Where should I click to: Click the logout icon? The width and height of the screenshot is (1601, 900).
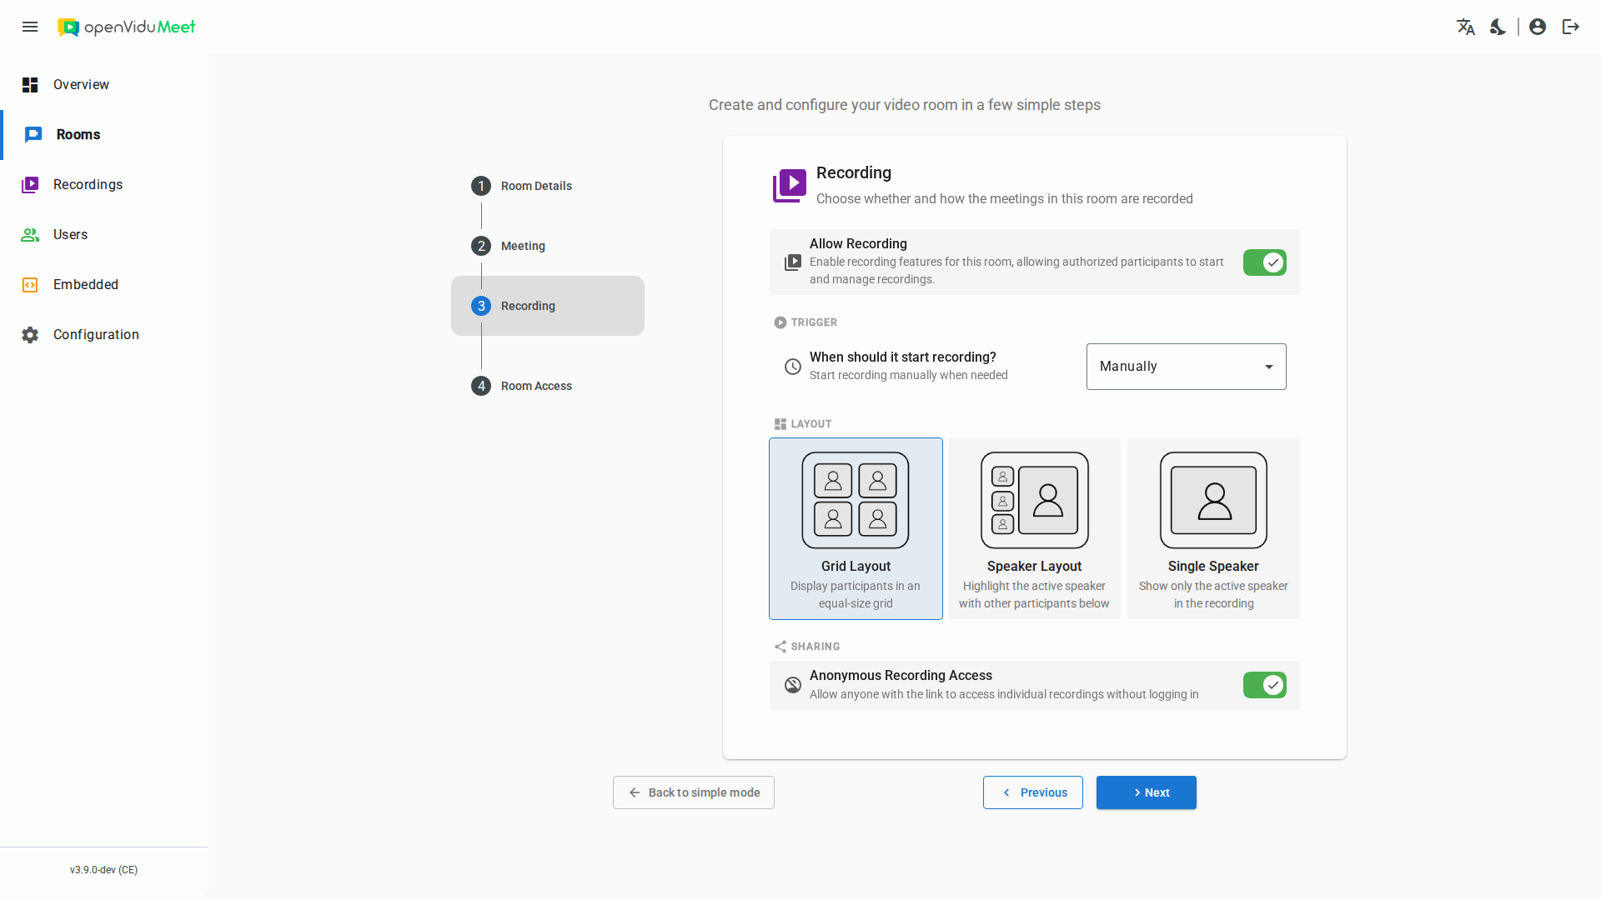(x=1571, y=27)
